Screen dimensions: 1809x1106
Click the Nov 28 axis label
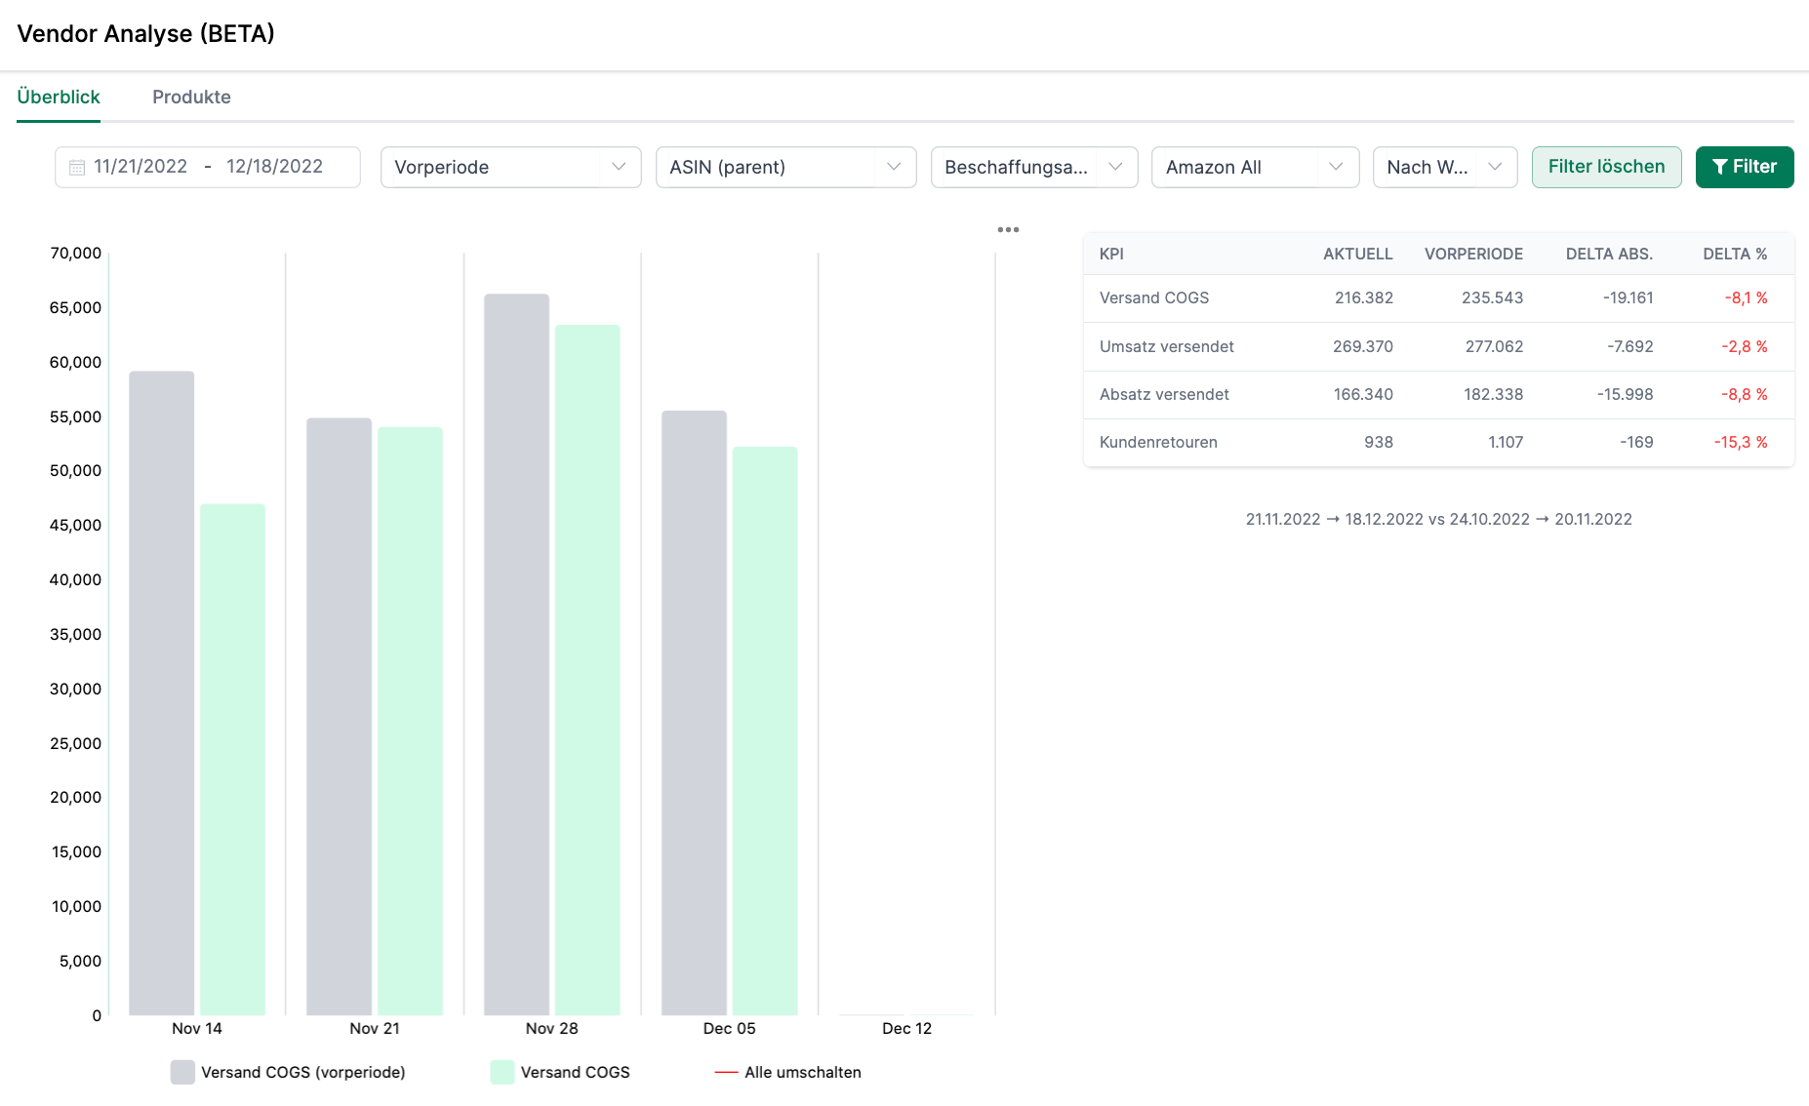click(551, 1029)
